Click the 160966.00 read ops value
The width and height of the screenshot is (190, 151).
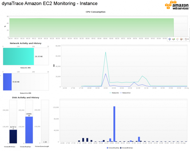pos(29,115)
